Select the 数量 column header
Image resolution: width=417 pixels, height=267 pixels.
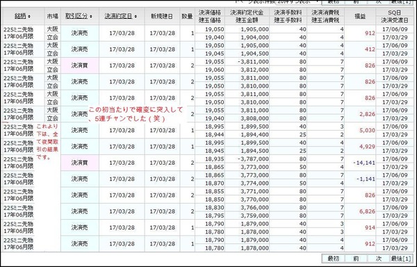coord(187,16)
